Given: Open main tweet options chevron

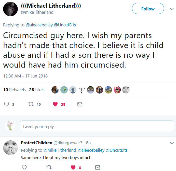Looking at the screenshot, I should (171, 9).
